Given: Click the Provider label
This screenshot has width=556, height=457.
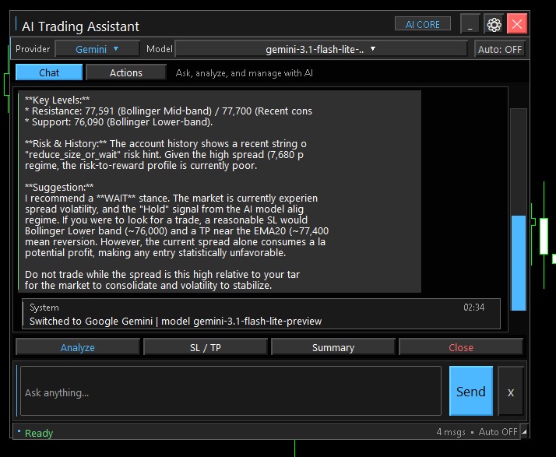Looking at the screenshot, I should [33, 49].
